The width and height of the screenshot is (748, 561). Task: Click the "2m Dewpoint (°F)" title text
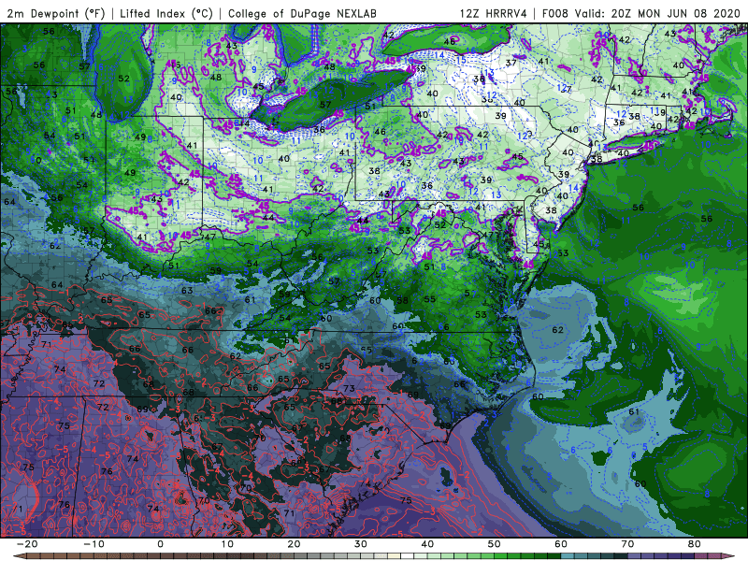point(55,14)
